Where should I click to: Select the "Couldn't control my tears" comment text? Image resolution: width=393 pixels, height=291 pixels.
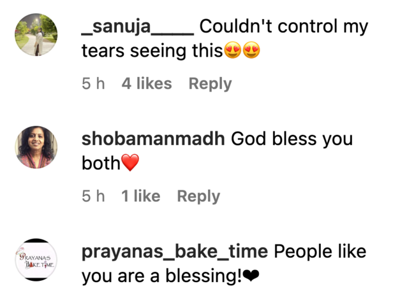point(284,27)
